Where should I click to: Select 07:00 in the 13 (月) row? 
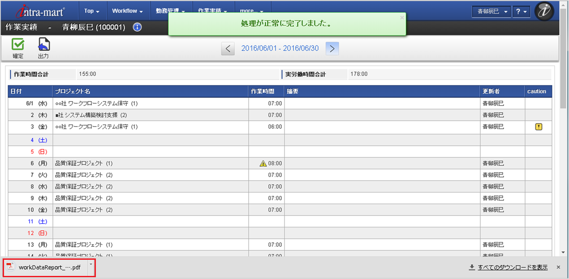click(x=267, y=245)
